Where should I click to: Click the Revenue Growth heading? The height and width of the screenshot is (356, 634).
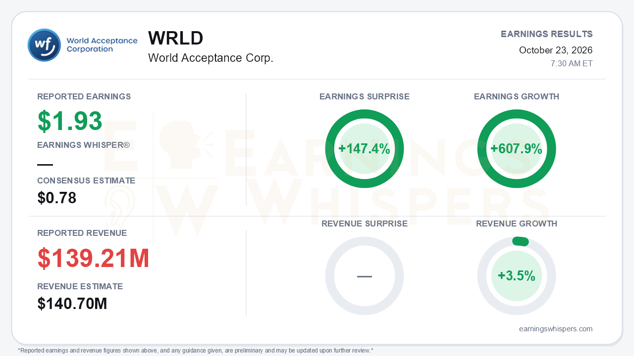[517, 223]
